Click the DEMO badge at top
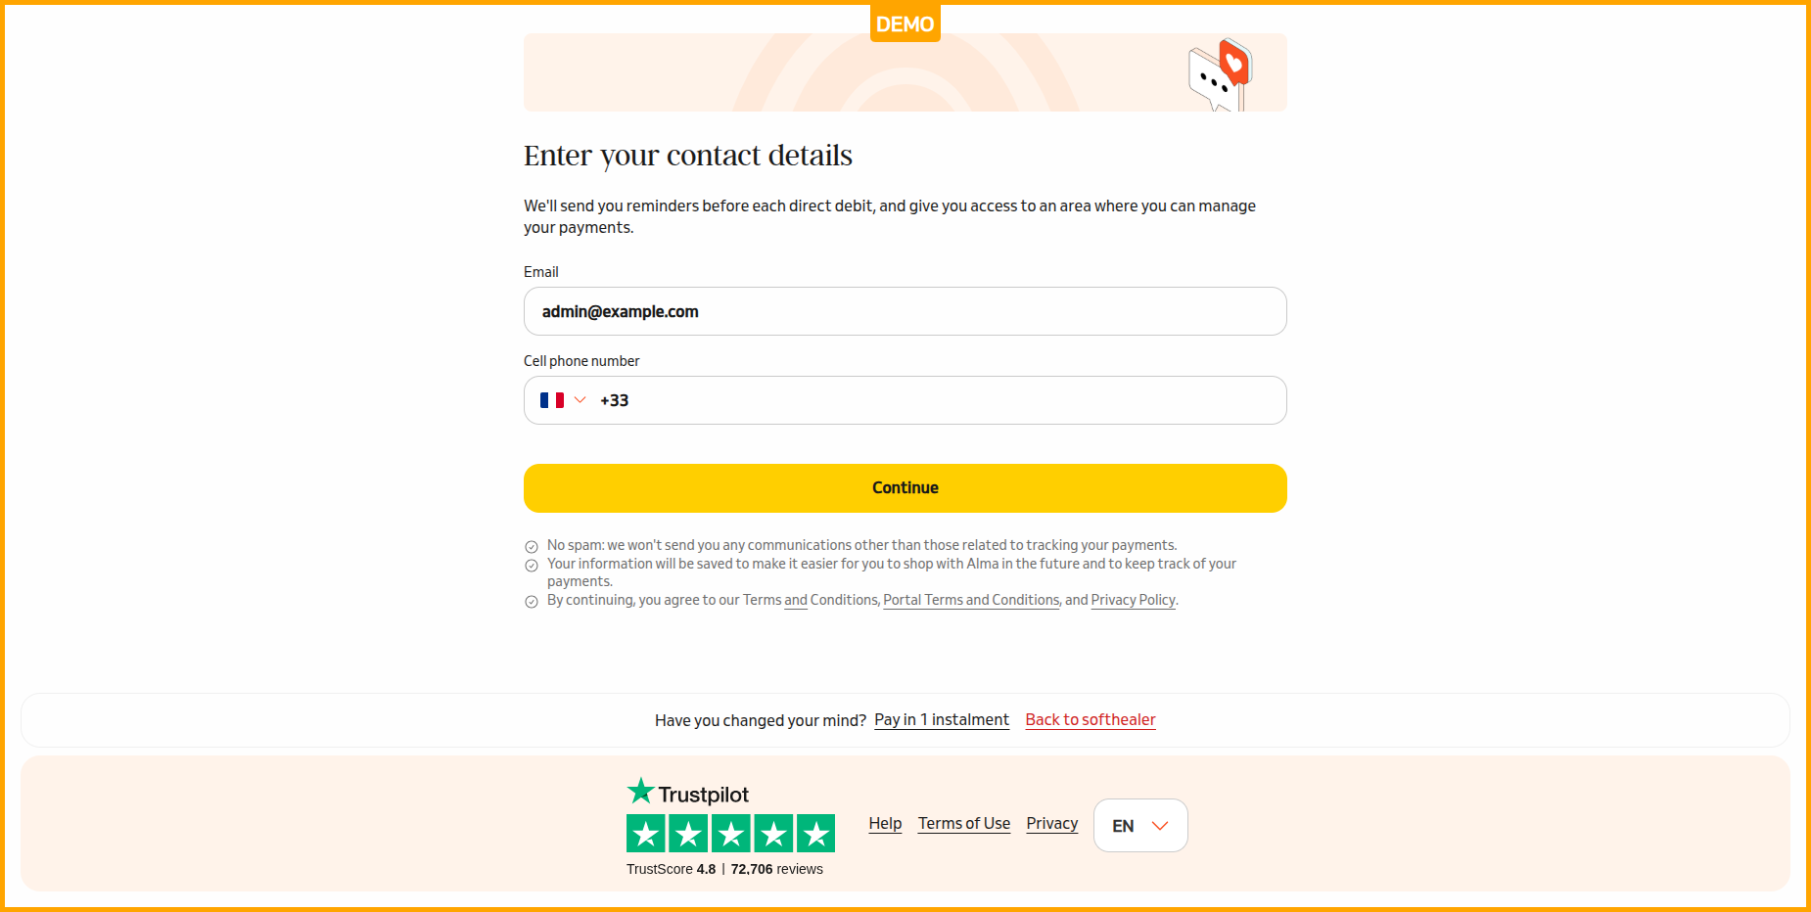The height and width of the screenshot is (912, 1811). tap(905, 23)
